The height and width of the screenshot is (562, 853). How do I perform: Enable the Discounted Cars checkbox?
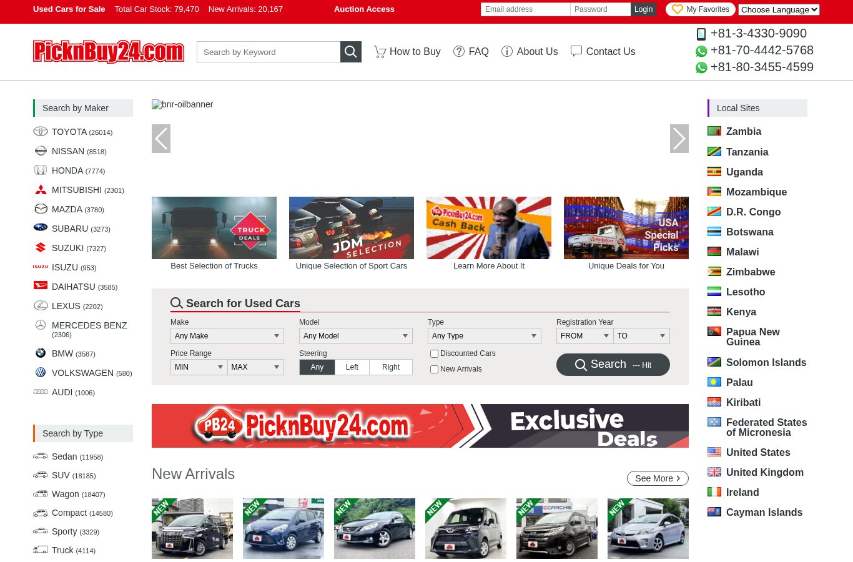[434, 353]
